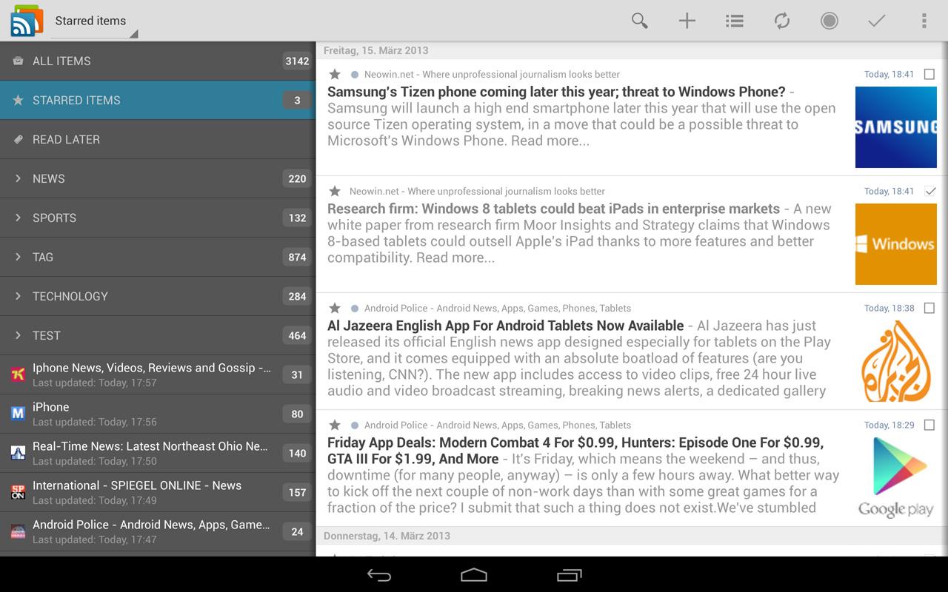Open the overflow menu
948x592 pixels.
tap(924, 21)
